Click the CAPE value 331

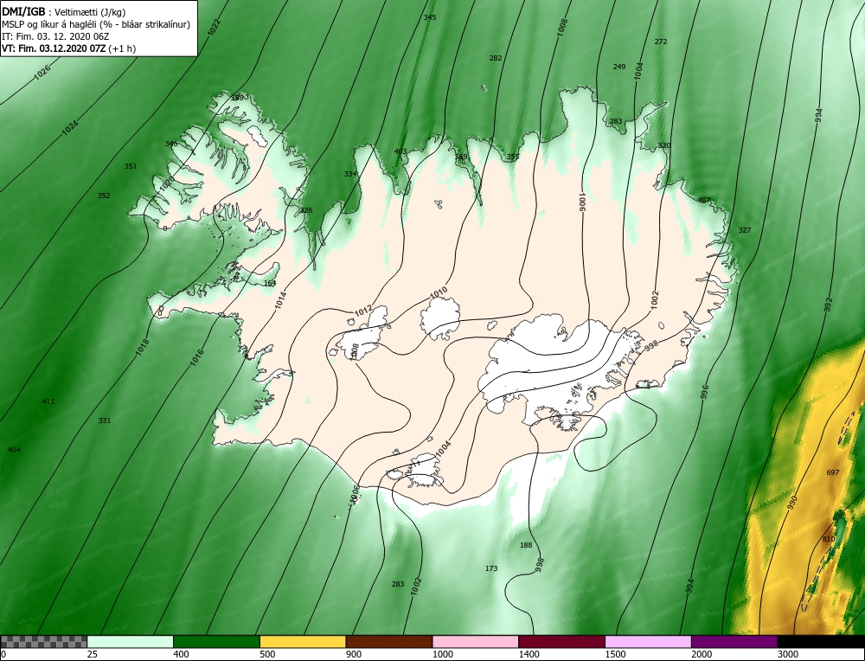coord(105,421)
